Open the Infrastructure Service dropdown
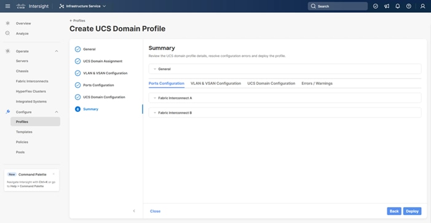Image resolution: width=431 pixels, height=223 pixels. (82, 6)
